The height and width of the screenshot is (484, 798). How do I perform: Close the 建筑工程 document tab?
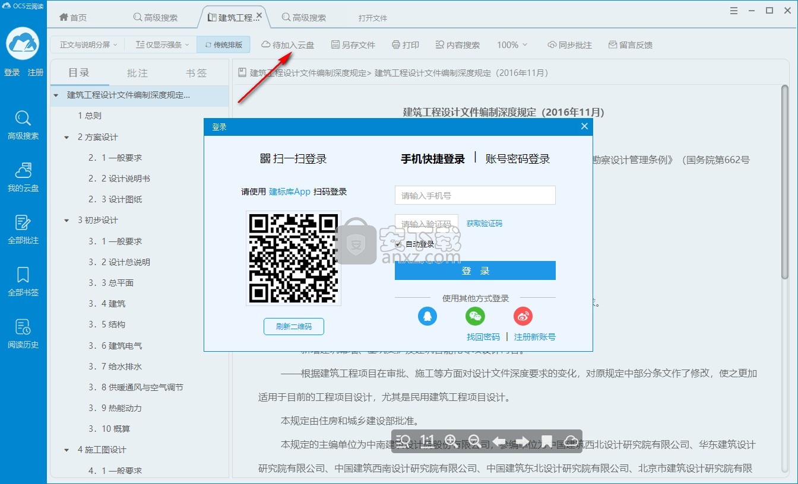[259, 15]
